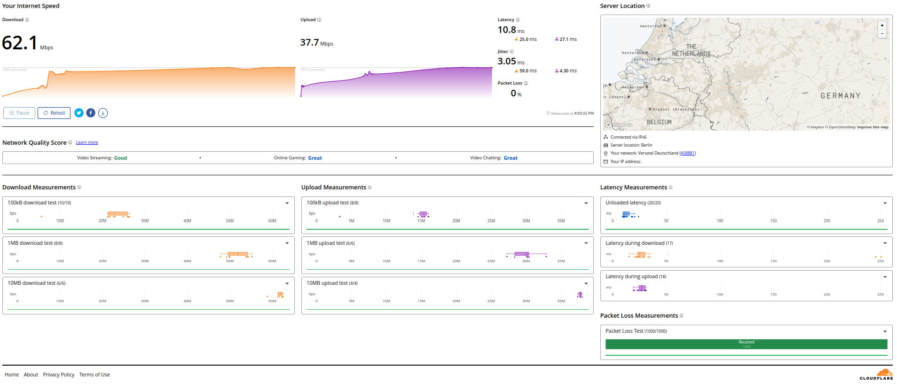Open the Download Measurements info icon
Screen dimensions: 897x391
(79, 187)
